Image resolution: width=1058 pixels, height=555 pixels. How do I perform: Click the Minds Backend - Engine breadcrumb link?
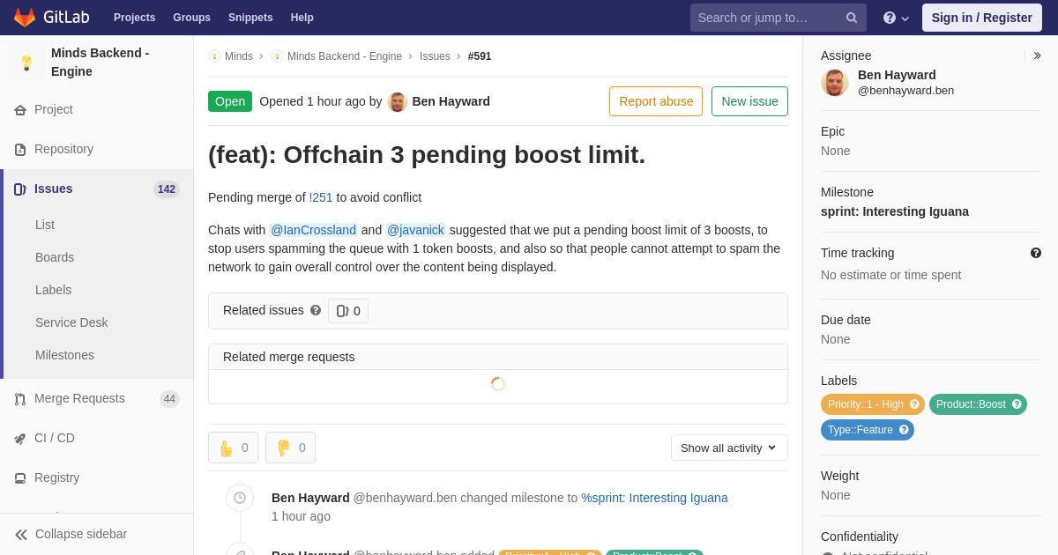point(345,56)
